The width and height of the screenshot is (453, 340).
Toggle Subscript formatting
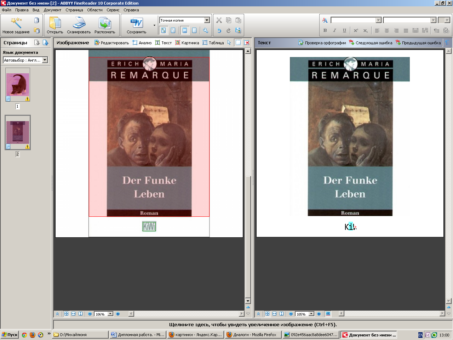tap(365, 30)
